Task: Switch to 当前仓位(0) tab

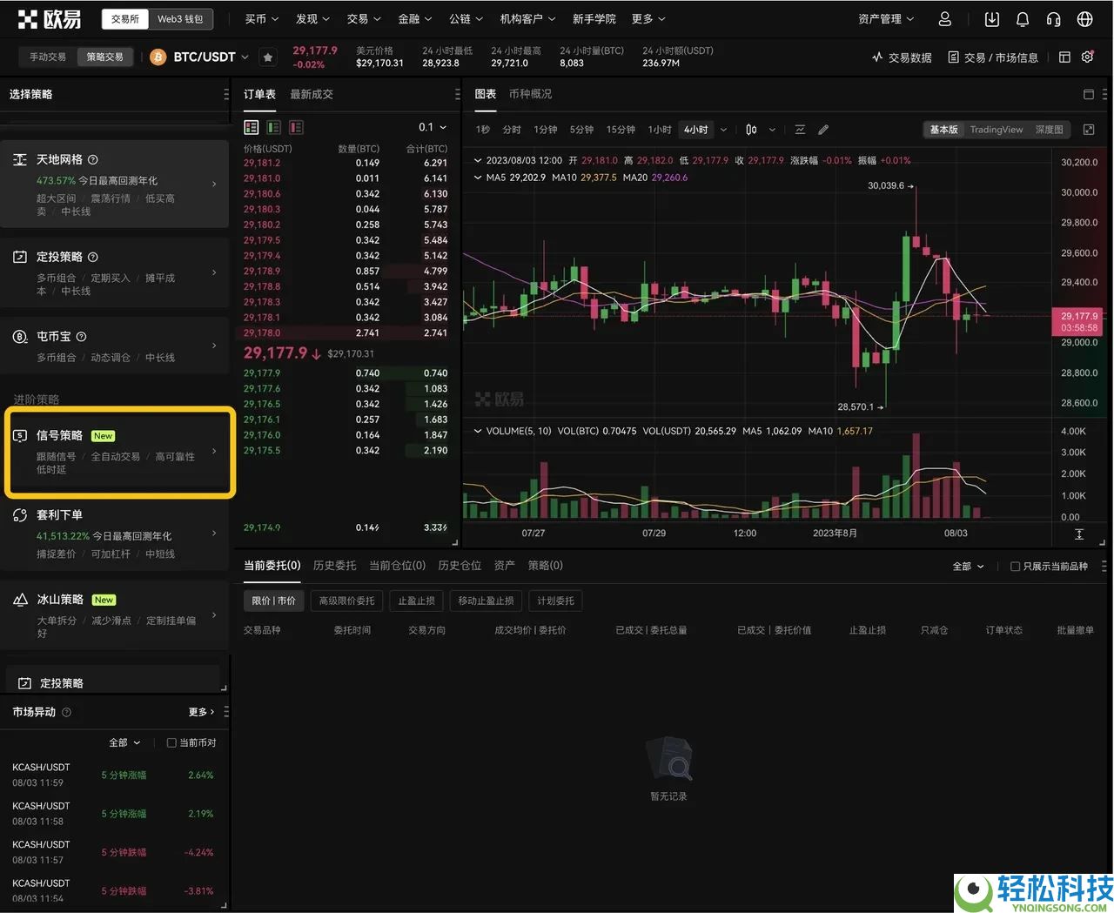Action: pos(397,566)
